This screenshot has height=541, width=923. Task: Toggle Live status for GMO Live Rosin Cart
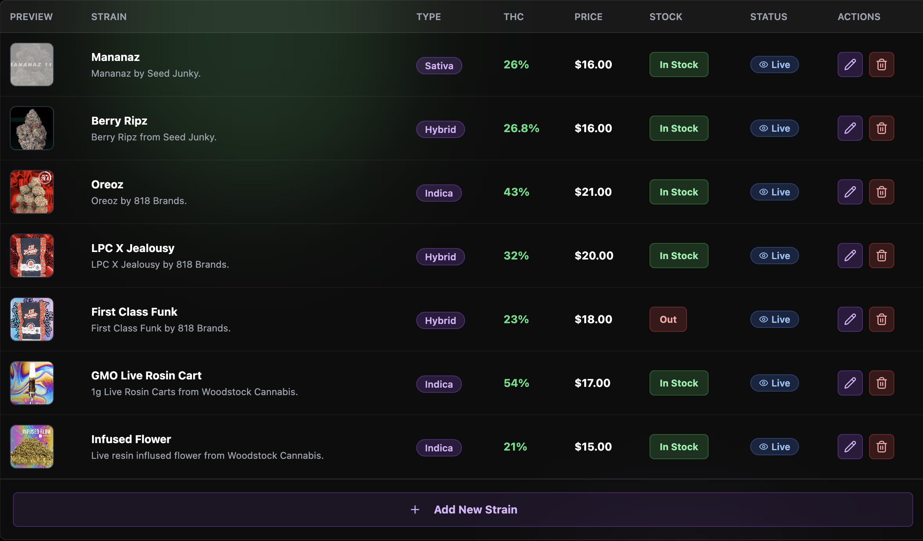[774, 383]
